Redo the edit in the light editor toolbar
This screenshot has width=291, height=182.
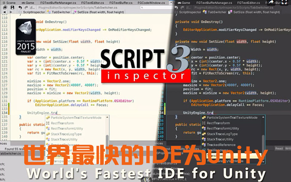[x=26, y=7]
